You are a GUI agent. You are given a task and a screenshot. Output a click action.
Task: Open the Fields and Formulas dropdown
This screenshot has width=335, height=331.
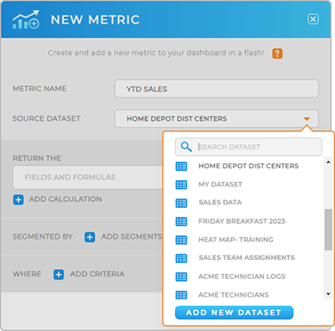click(x=88, y=178)
